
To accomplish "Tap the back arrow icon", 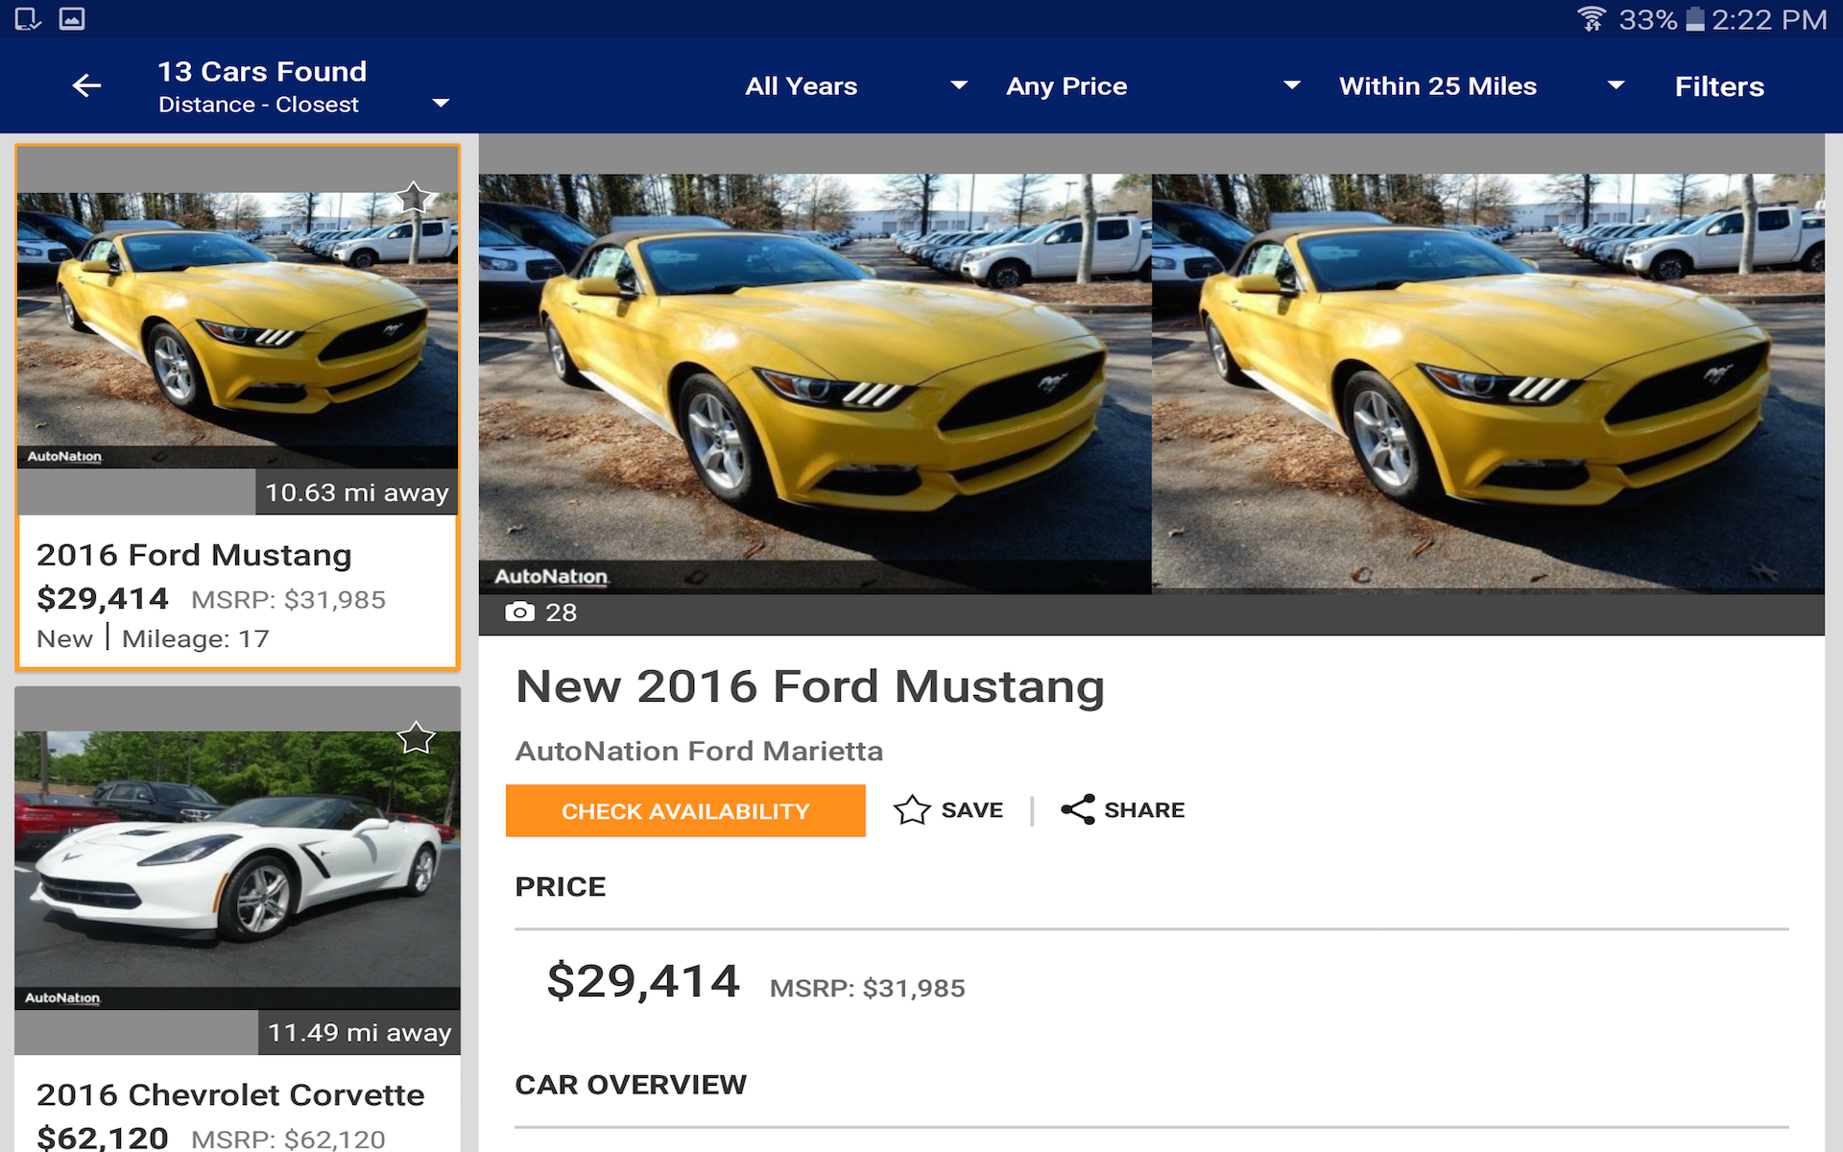I will [x=86, y=85].
